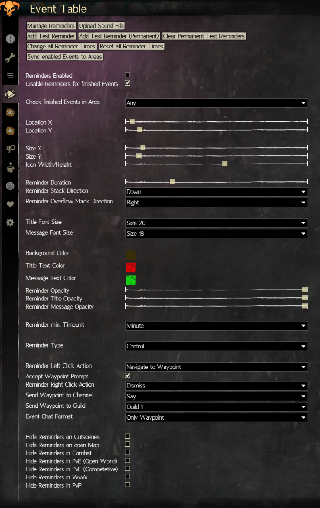Image resolution: width=320 pixels, height=508 pixels.
Task: Enable the Reminders Enabled checkbox
Action: click(127, 75)
